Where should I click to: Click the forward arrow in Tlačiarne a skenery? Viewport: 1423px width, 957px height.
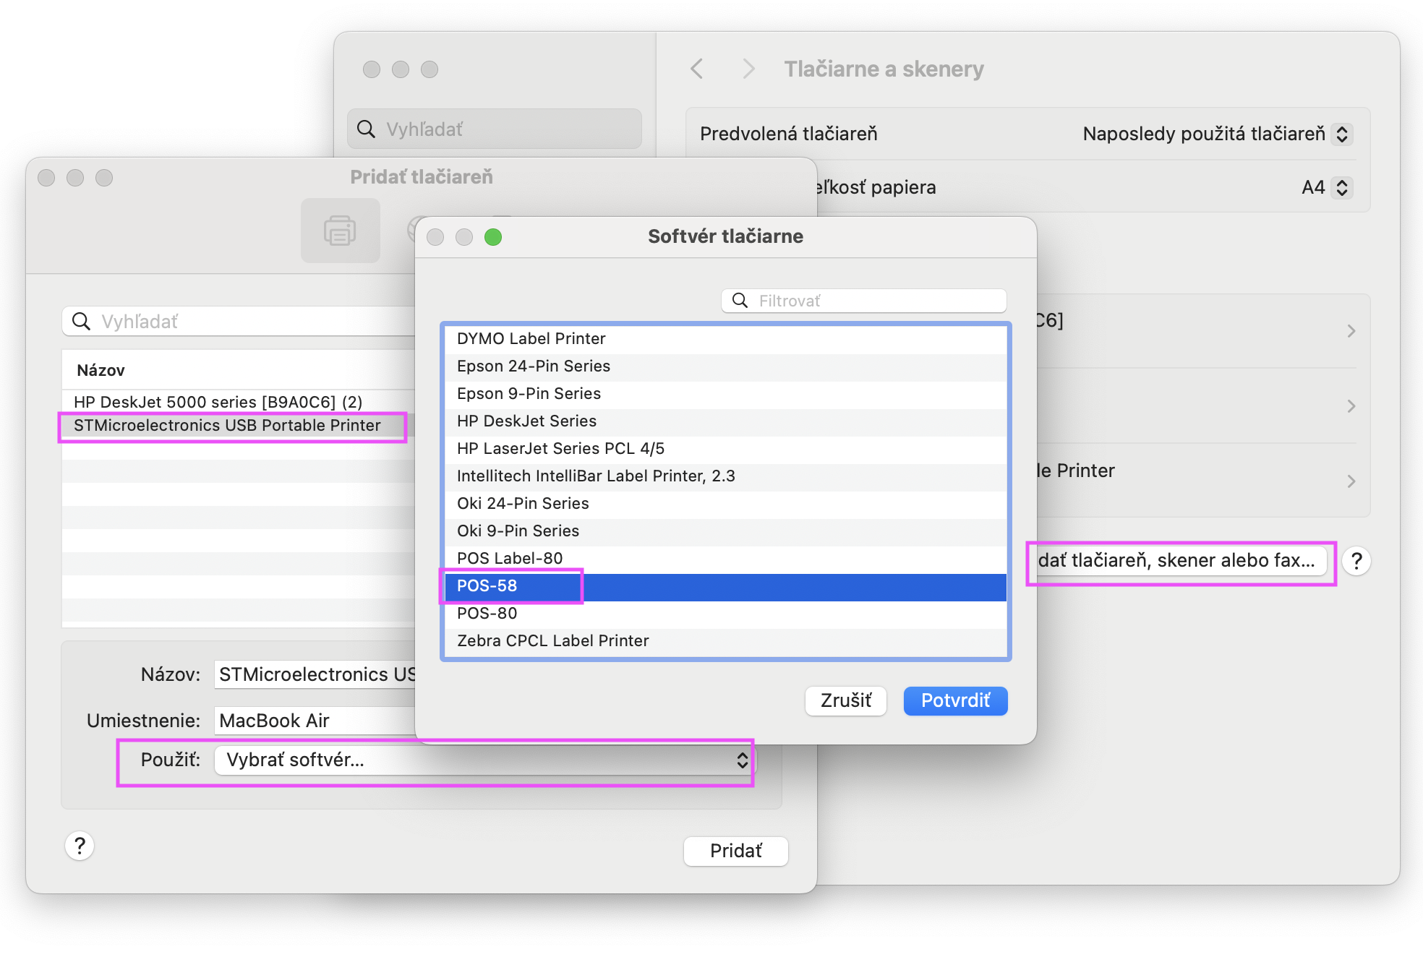tap(748, 69)
